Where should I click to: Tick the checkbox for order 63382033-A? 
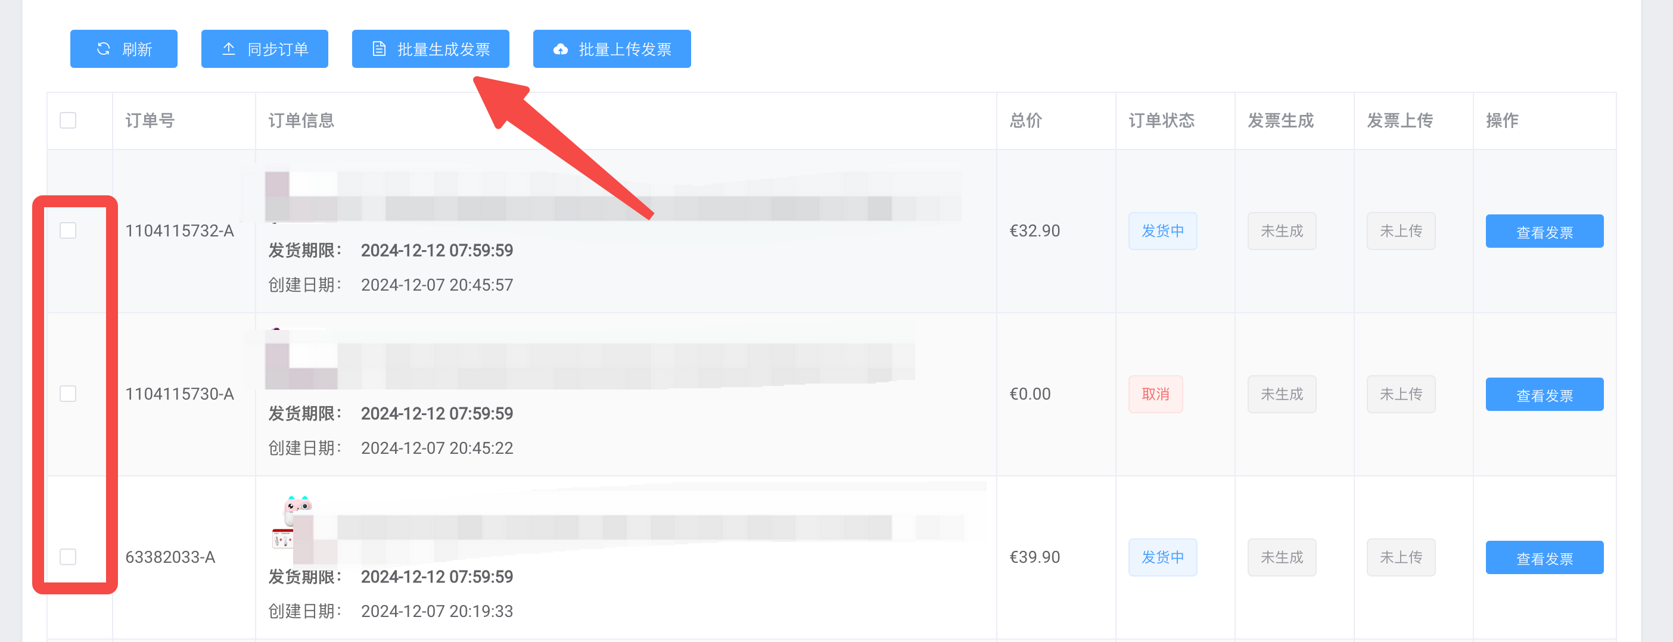68,557
